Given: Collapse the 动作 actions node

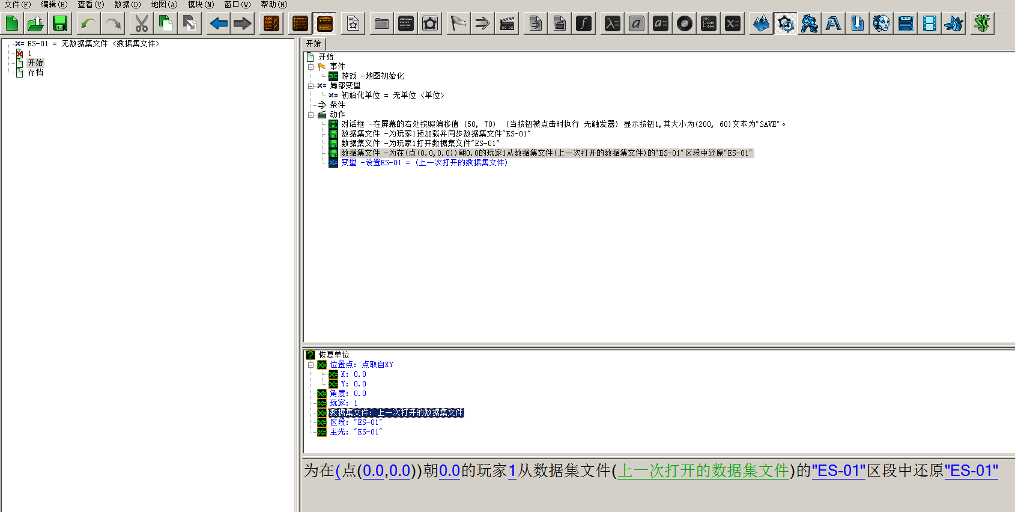Looking at the screenshot, I should click(x=311, y=115).
